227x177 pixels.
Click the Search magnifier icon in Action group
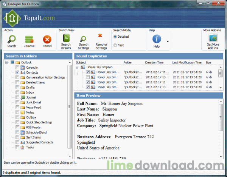[x=11, y=40]
